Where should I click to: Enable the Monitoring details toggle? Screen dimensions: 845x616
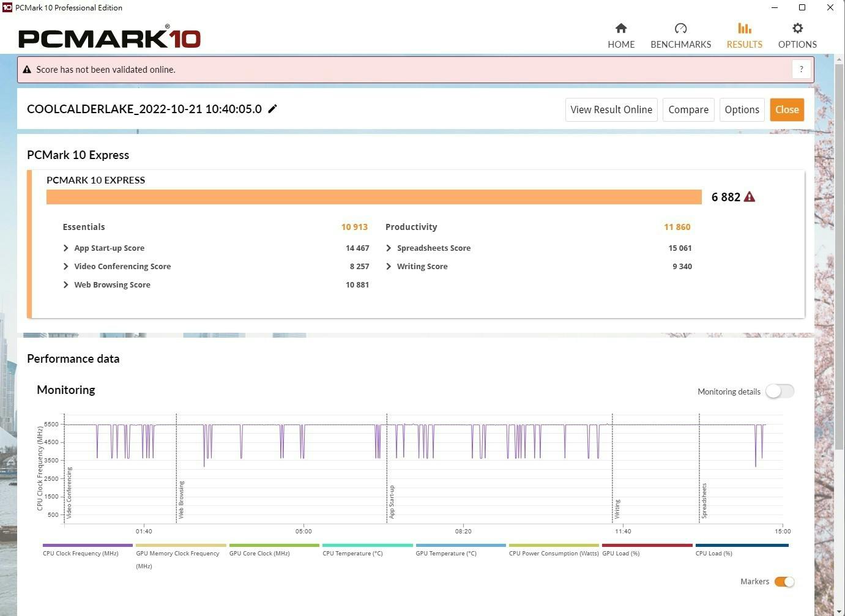tap(780, 391)
